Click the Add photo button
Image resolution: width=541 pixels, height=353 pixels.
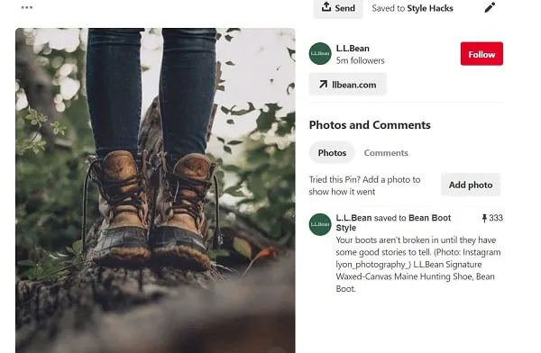(x=471, y=186)
